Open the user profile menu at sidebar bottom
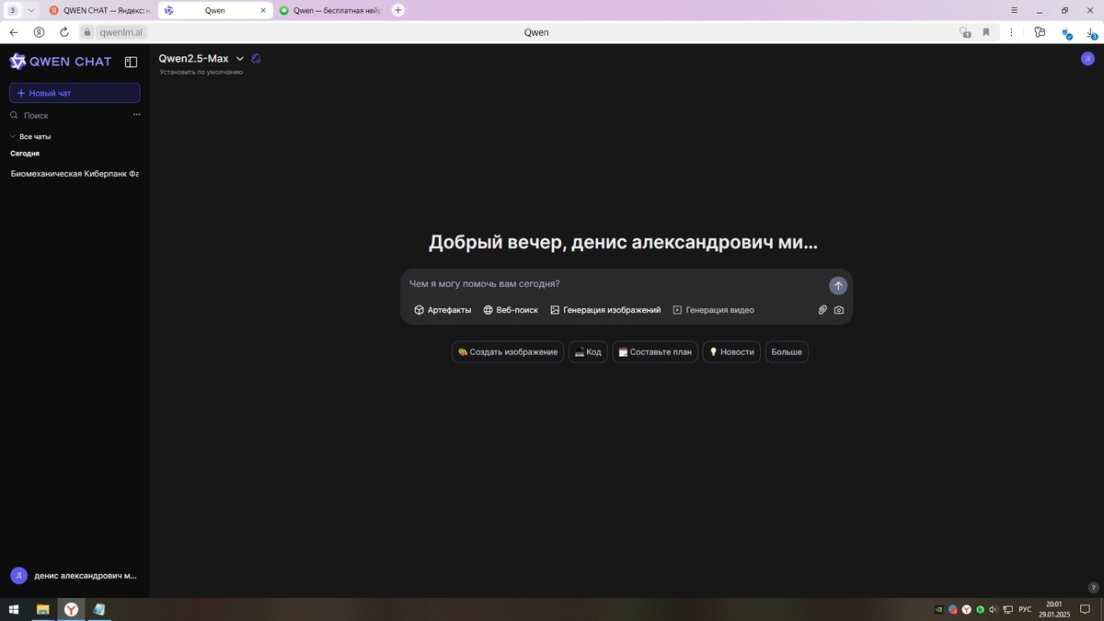Image resolution: width=1104 pixels, height=621 pixels. tap(75, 575)
